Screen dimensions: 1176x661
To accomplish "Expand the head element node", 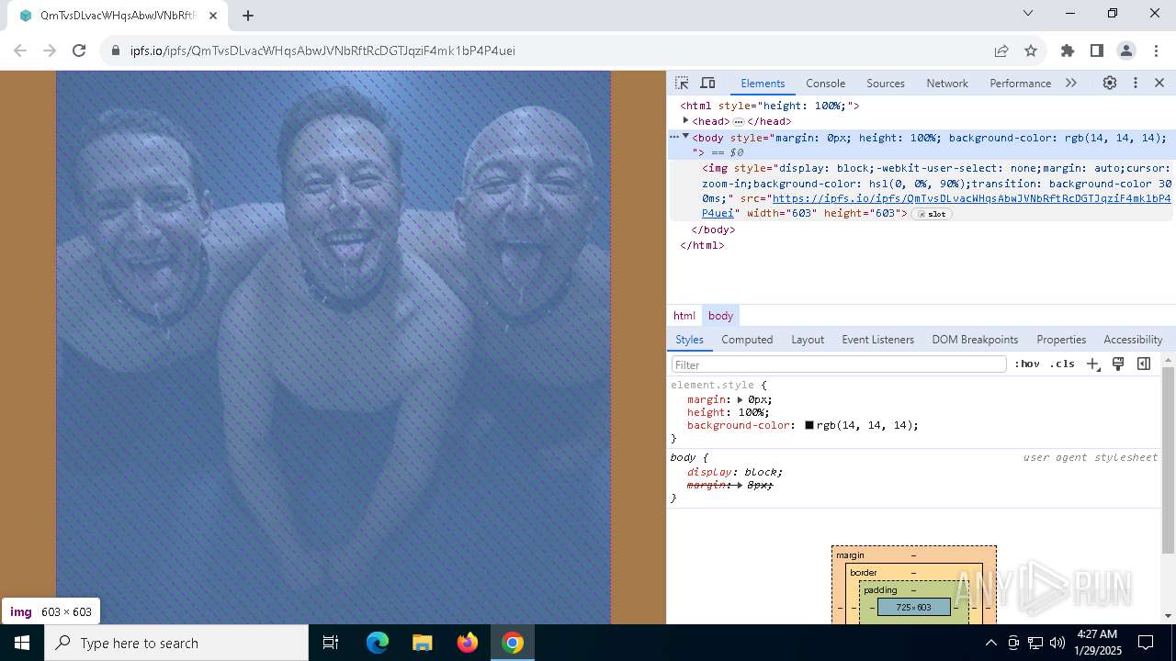I will pyautogui.click(x=685, y=120).
